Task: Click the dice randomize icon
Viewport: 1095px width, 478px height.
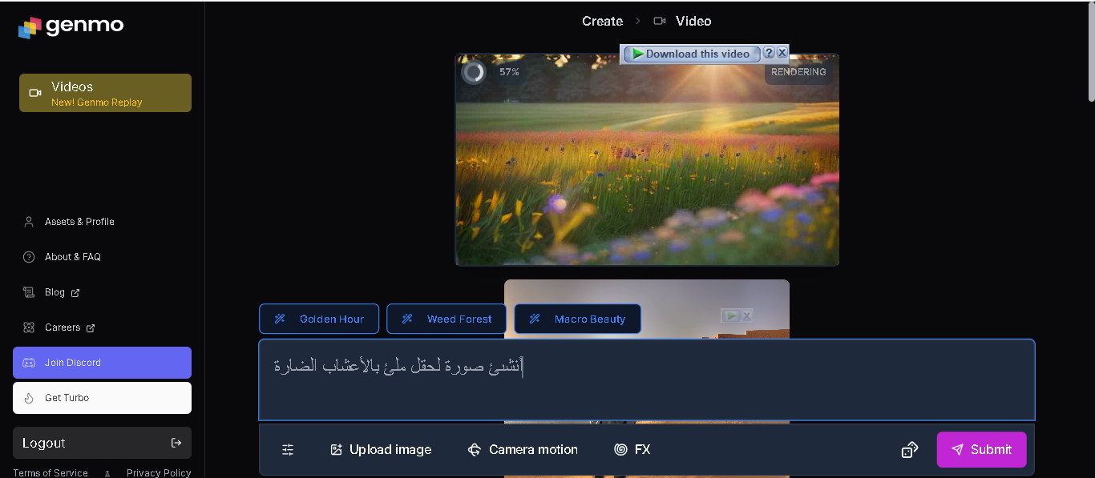Action: point(910,450)
